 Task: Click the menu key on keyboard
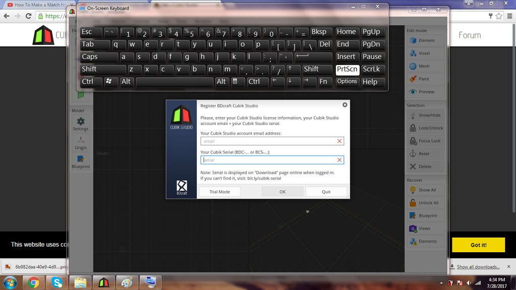point(238,82)
